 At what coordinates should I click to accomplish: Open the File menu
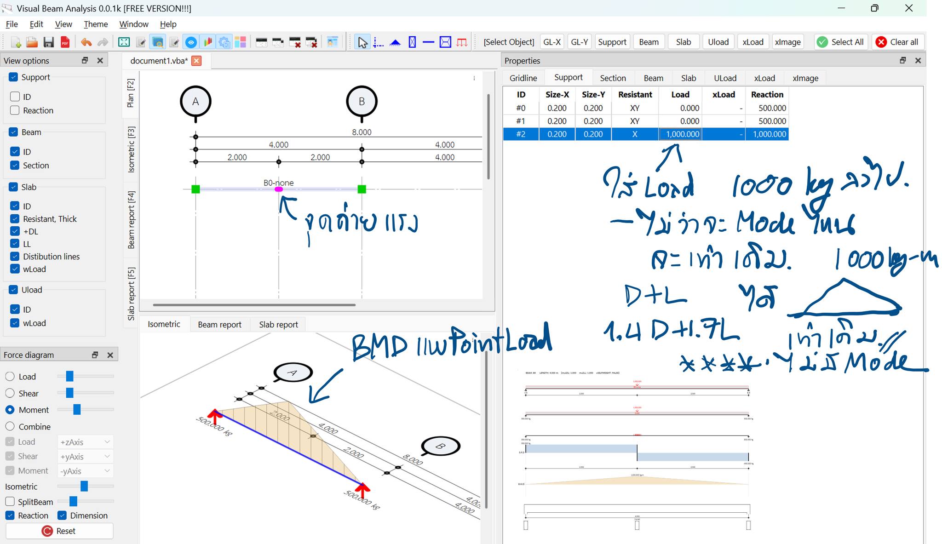point(11,24)
